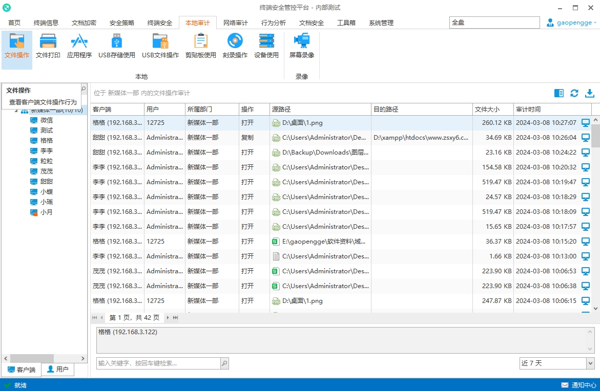This screenshot has height=391, width=600.
Task: Click monitor icon in 10:06:15 row
Action: pyautogui.click(x=586, y=301)
